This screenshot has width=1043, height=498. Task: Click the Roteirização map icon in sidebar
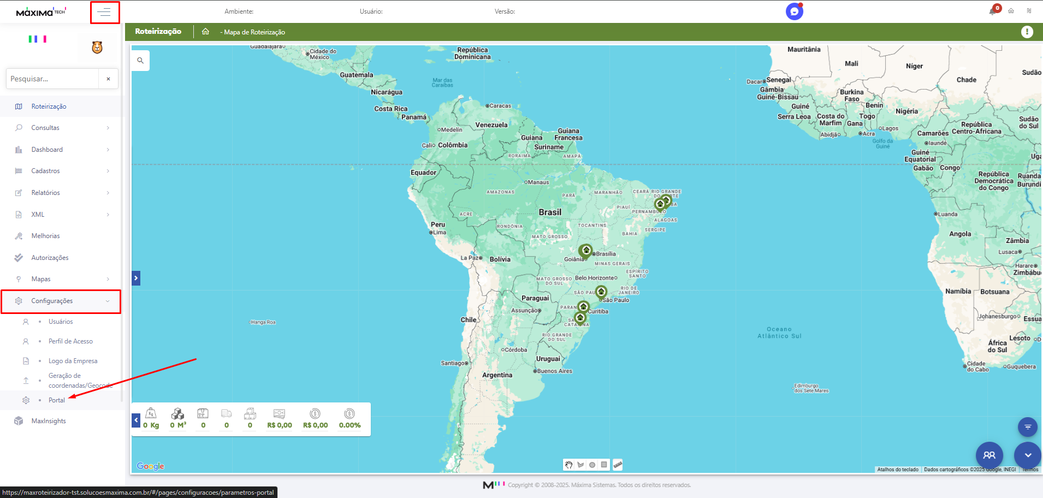pyautogui.click(x=19, y=106)
